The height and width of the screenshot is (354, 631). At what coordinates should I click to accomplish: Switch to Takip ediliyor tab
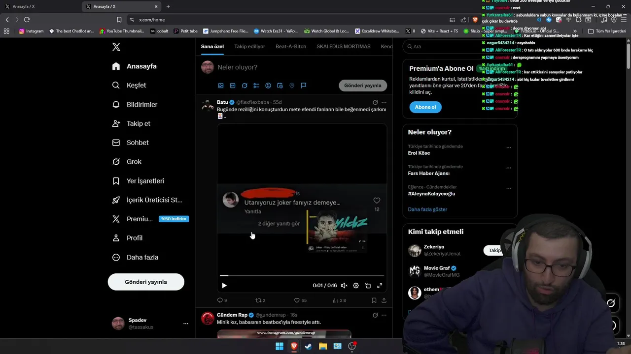(x=249, y=46)
